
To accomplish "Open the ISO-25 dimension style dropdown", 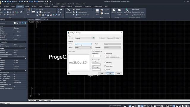I will click(x=48, y=10).
